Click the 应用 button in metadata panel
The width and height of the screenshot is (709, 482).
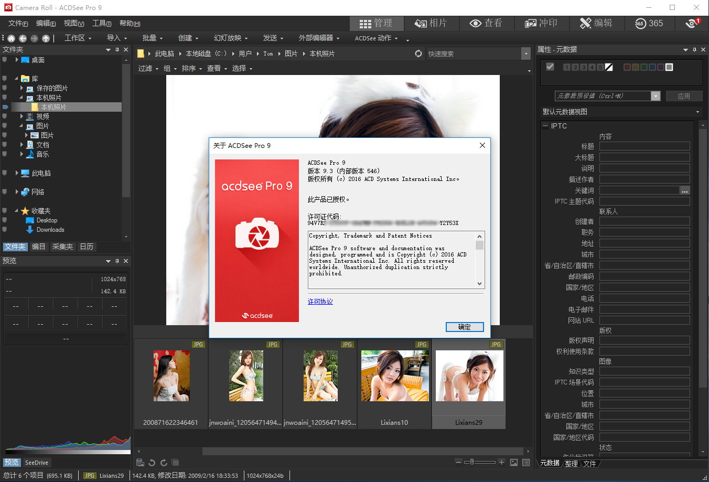coord(684,96)
